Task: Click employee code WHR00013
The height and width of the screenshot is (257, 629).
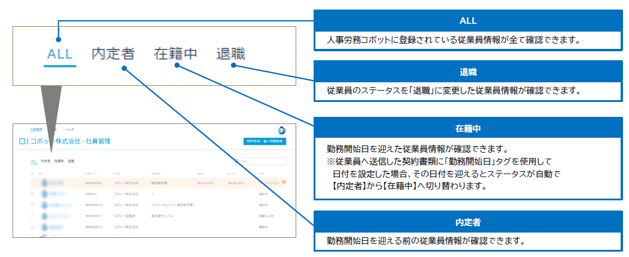Action: point(94,205)
